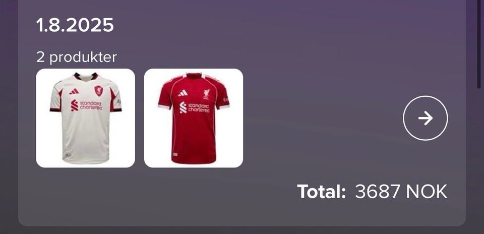Click the 1.8.2025 order date heading
The width and height of the screenshot is (484, 234).
[x=75, y=25]
